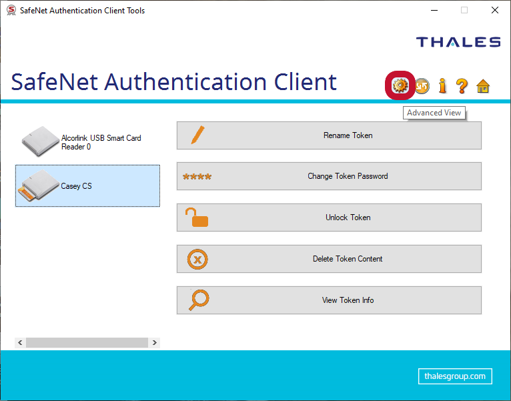Open the About info icon
This screenshot has width=511, height=401.
tap(442, 86)
